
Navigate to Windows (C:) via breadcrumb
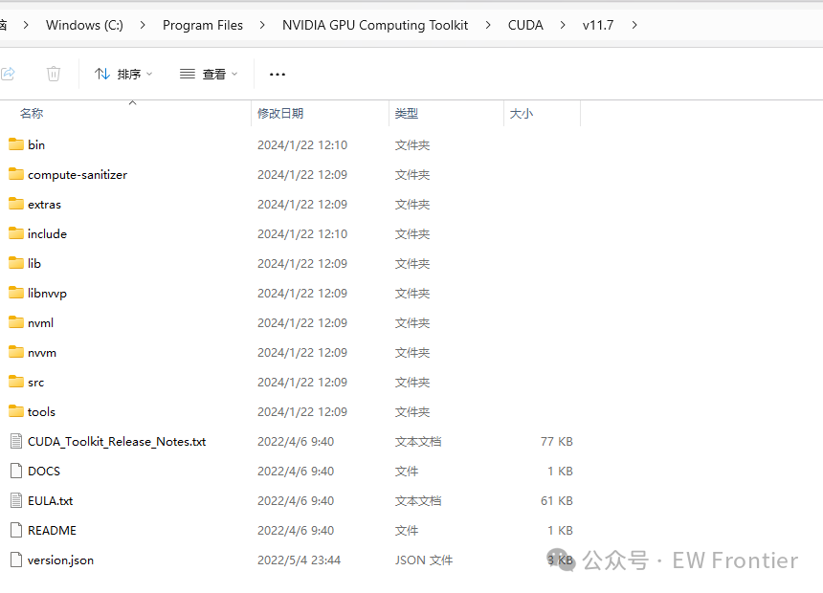click(x=84, y=25)
